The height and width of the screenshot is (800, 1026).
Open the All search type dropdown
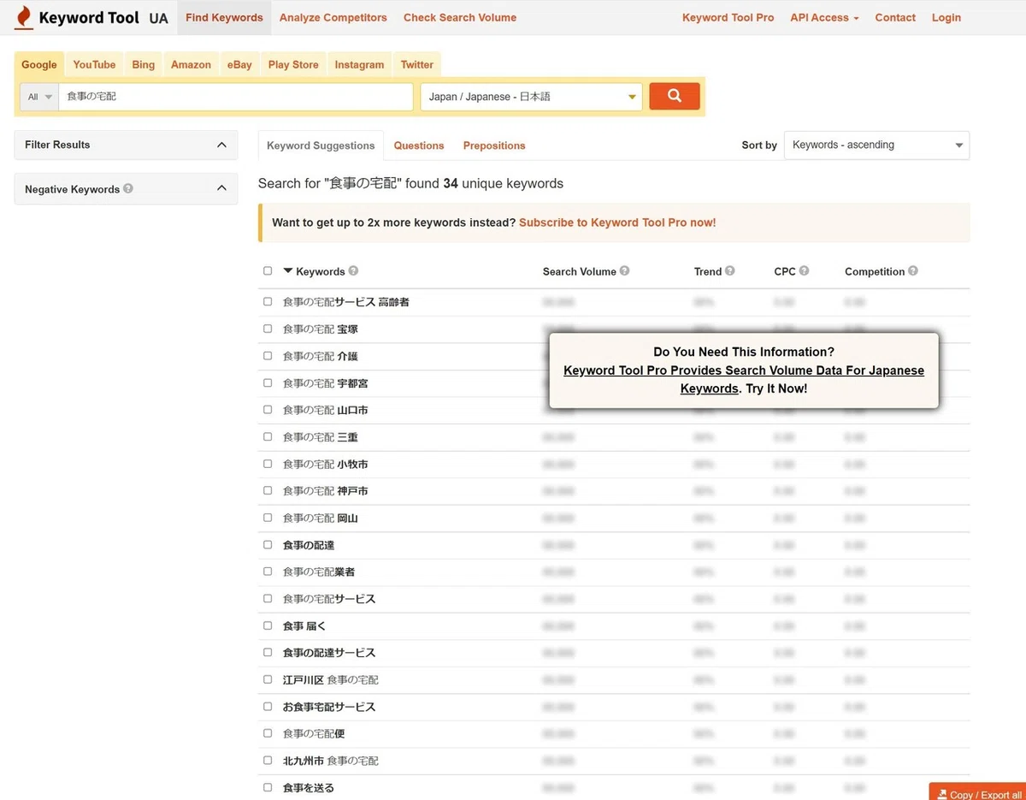pos(39,97)
